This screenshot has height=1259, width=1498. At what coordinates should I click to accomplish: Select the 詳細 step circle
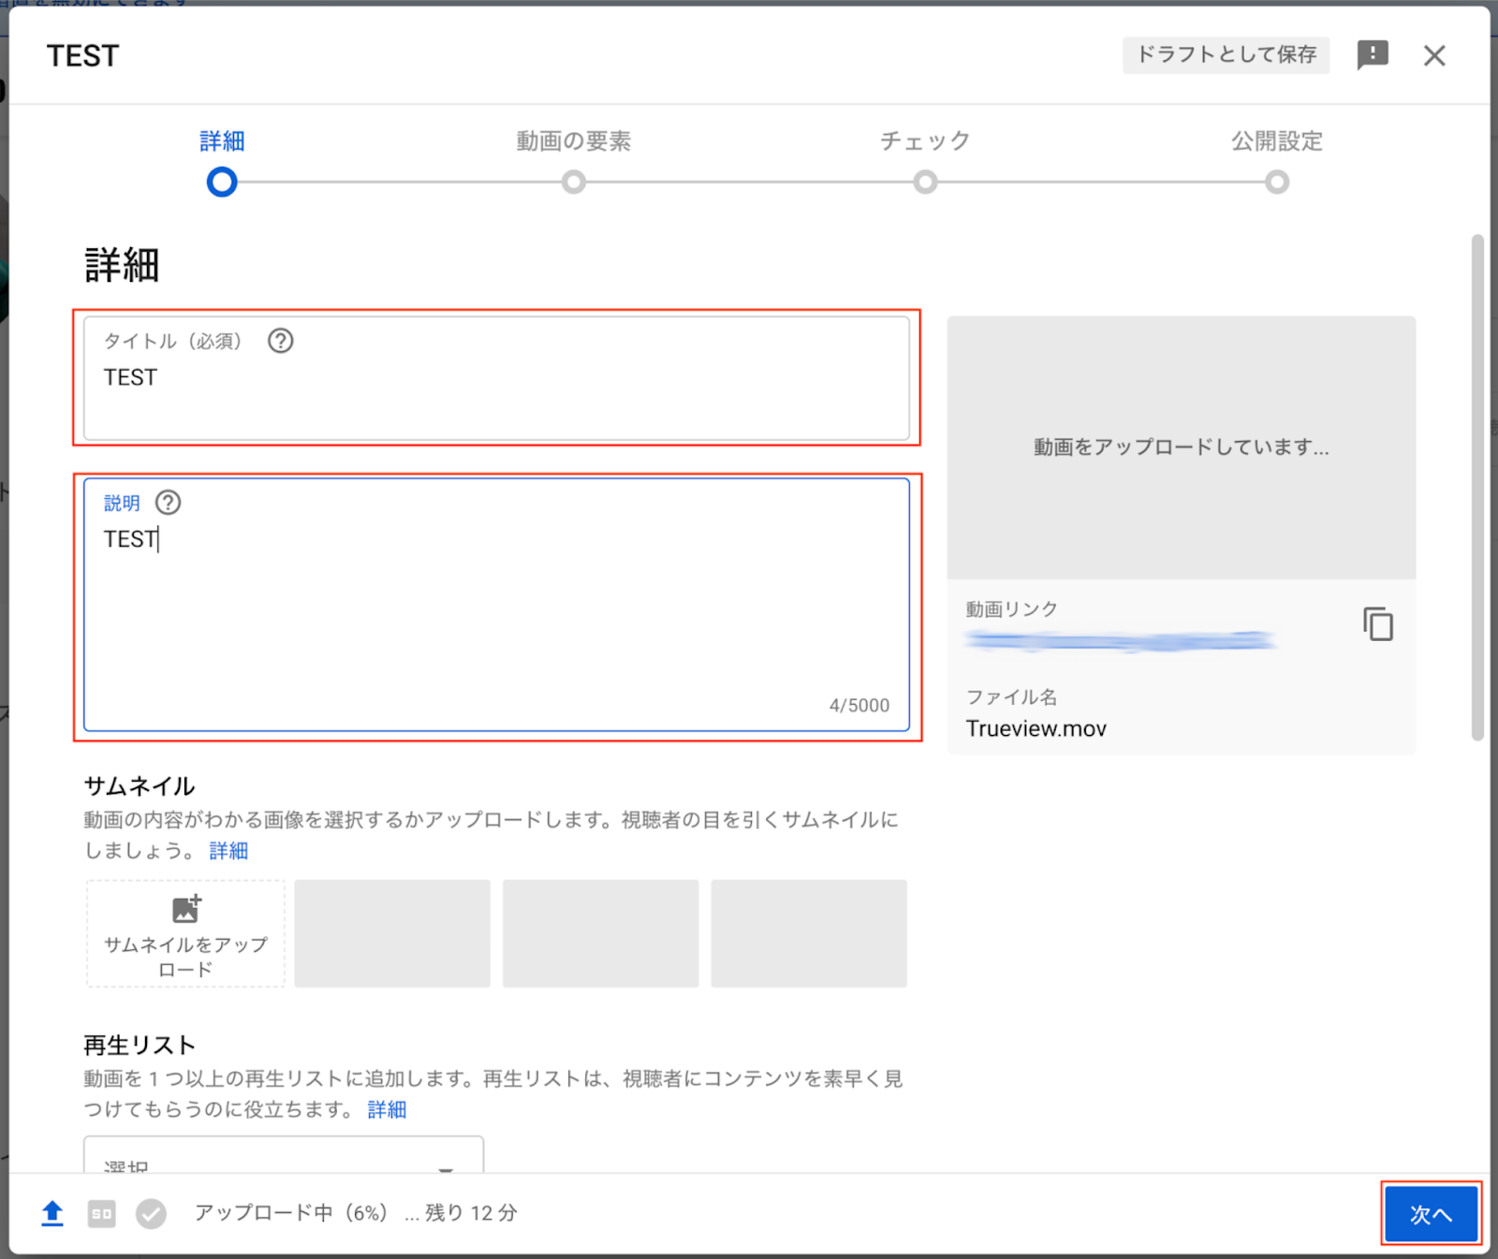(222, 183)
